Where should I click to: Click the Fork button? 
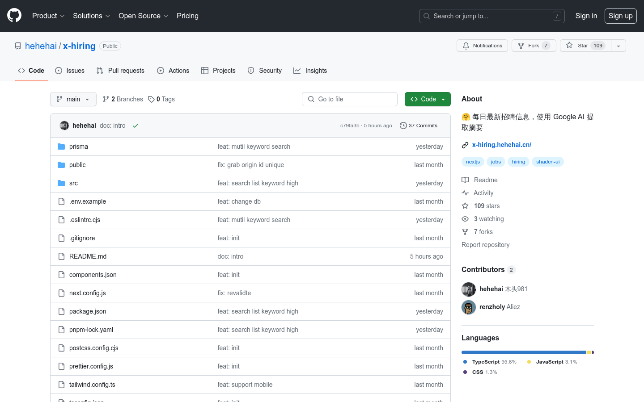coord(534,46)
